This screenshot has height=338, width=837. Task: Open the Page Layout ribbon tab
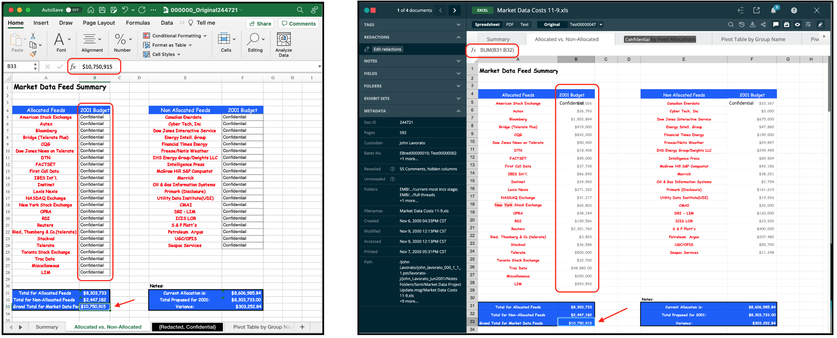pyautogui.click(x=99, y=23)
